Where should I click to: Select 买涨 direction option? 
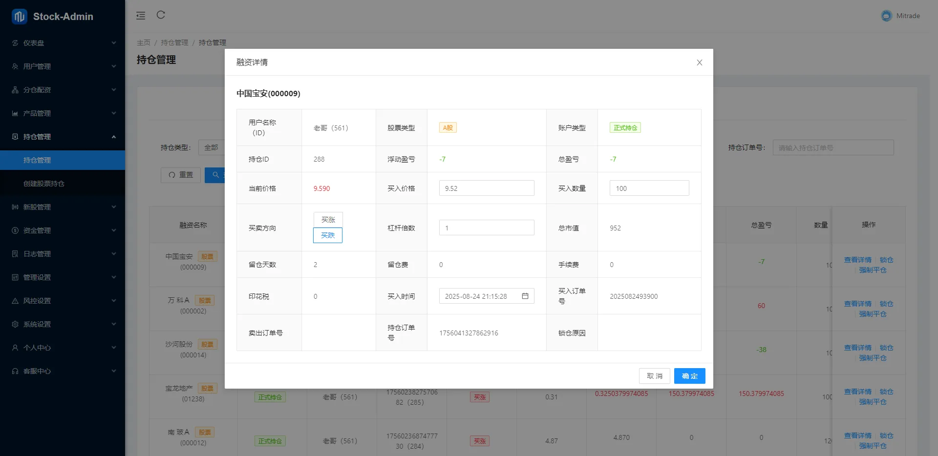(x=328, y=220)
